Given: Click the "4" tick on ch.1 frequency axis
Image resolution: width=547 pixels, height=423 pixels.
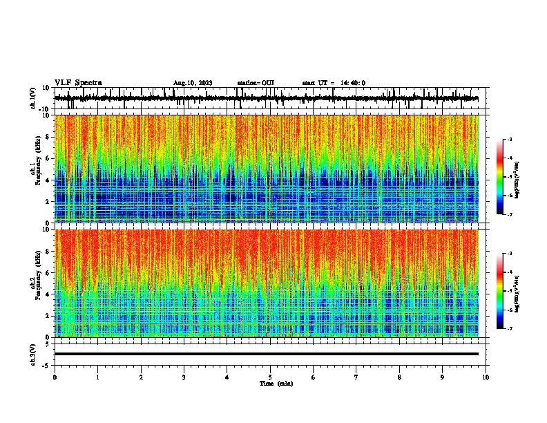Looking at the screenshot, I should point(48,180).
